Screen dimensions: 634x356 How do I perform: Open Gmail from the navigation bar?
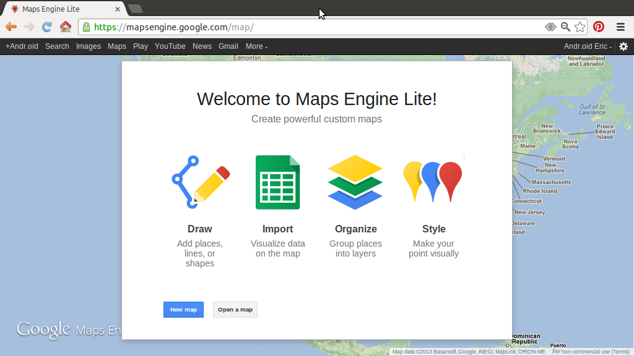point(228,46)
